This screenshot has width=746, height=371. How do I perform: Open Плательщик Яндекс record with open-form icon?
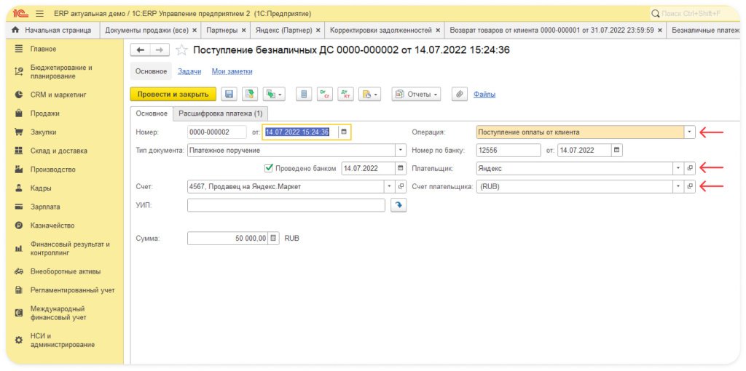point(690,168)
